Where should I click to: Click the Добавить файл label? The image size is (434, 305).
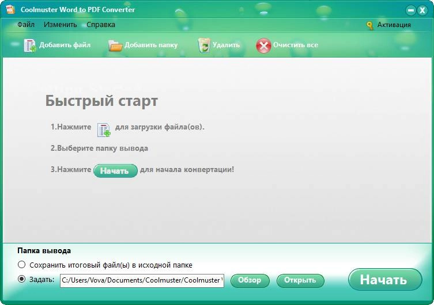(65, 45)
